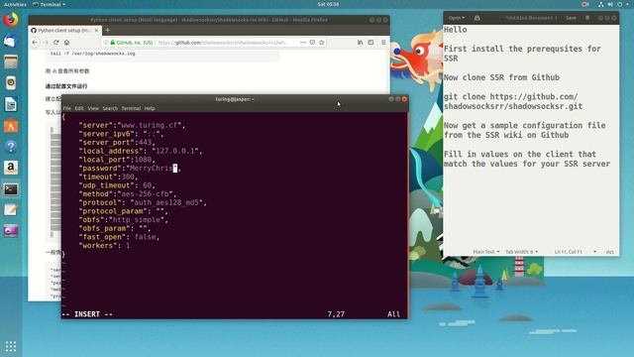
Task: Click the Firefox address bar URL
Action: tap(222, 42)
